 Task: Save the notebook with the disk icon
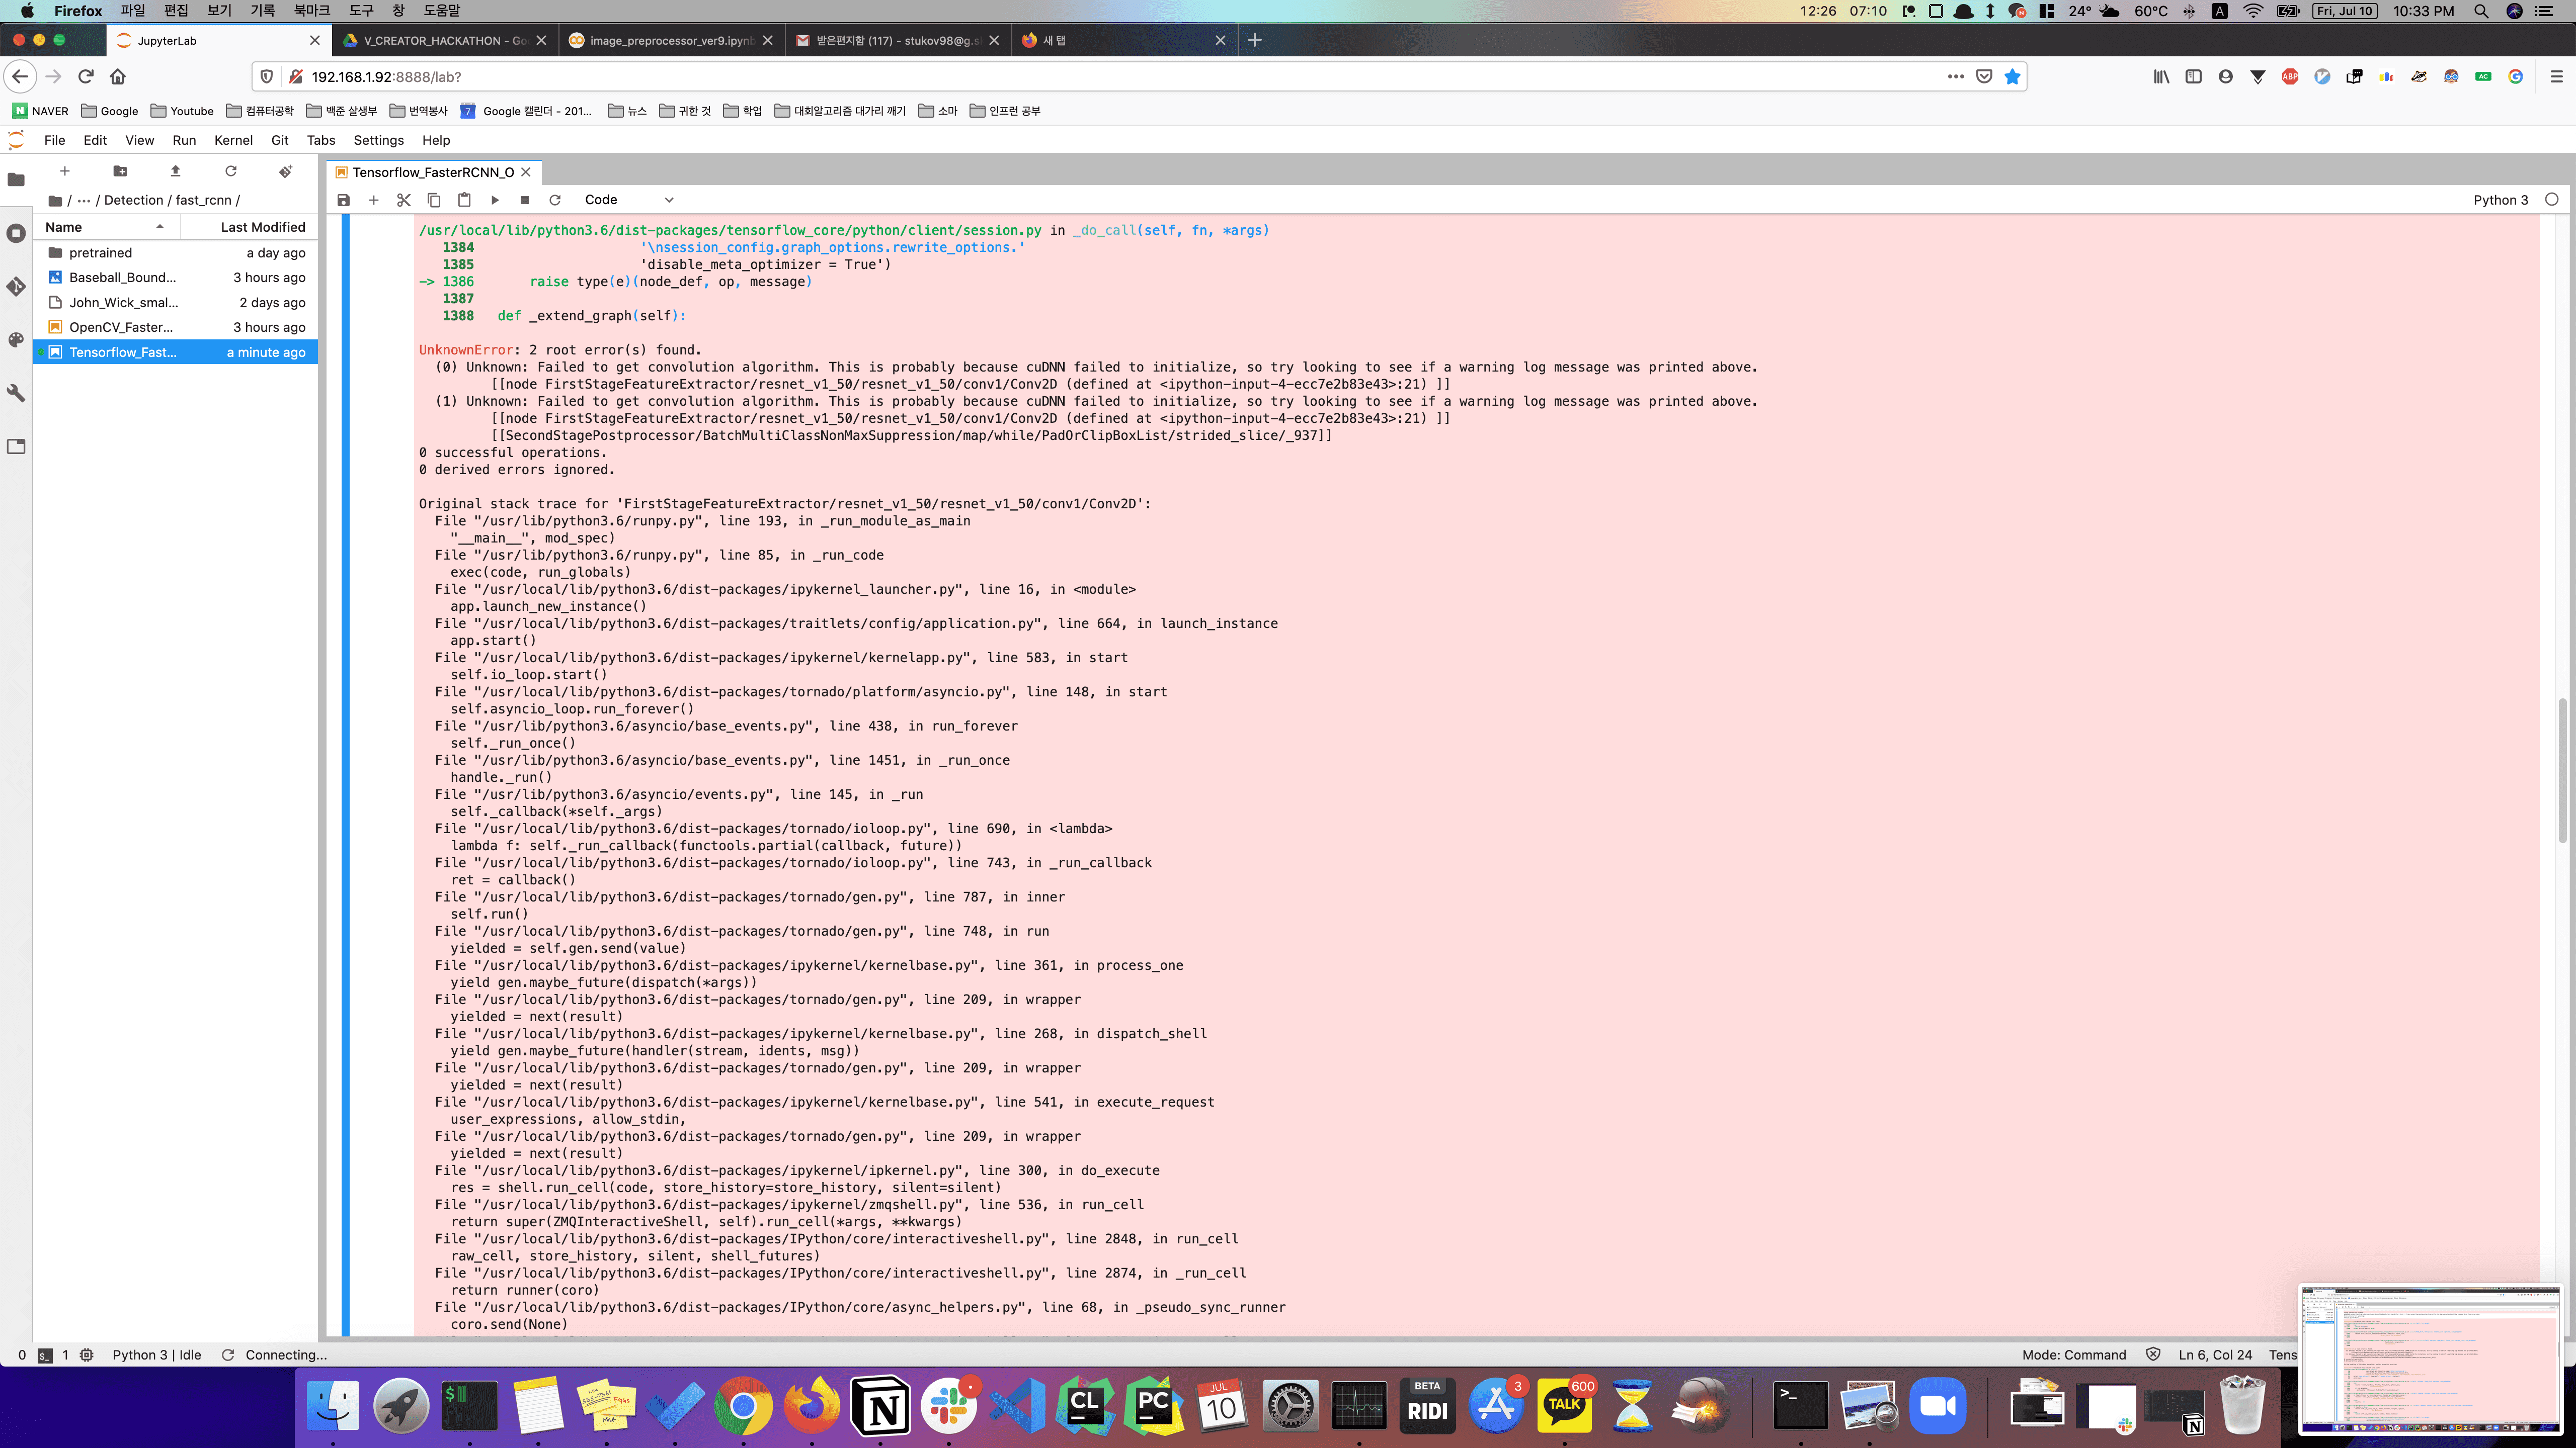coord(343,200)
